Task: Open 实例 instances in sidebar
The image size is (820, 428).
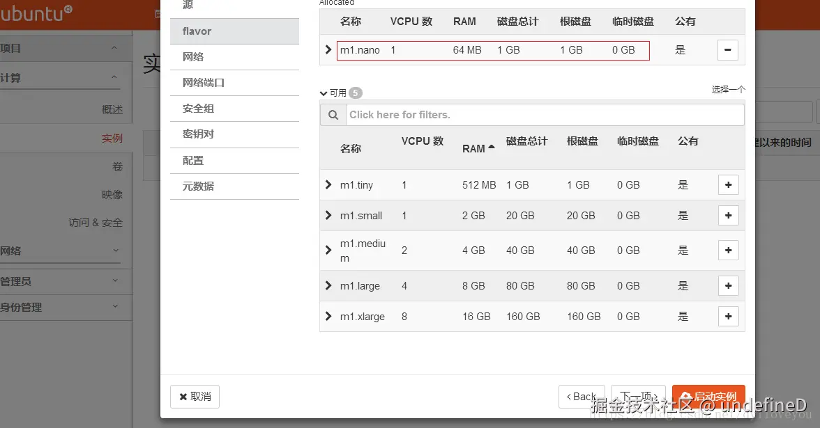Action: (112, 138)
